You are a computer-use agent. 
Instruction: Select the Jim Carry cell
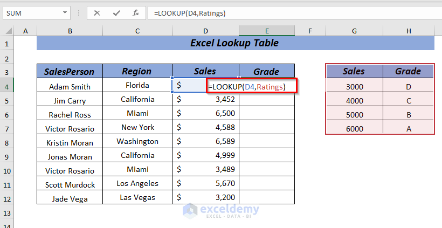click(70, 100)
